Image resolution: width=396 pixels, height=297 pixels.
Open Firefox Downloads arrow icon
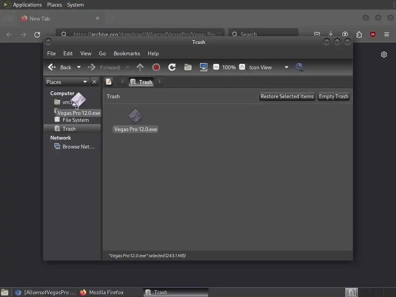click(x=331, y=34)
